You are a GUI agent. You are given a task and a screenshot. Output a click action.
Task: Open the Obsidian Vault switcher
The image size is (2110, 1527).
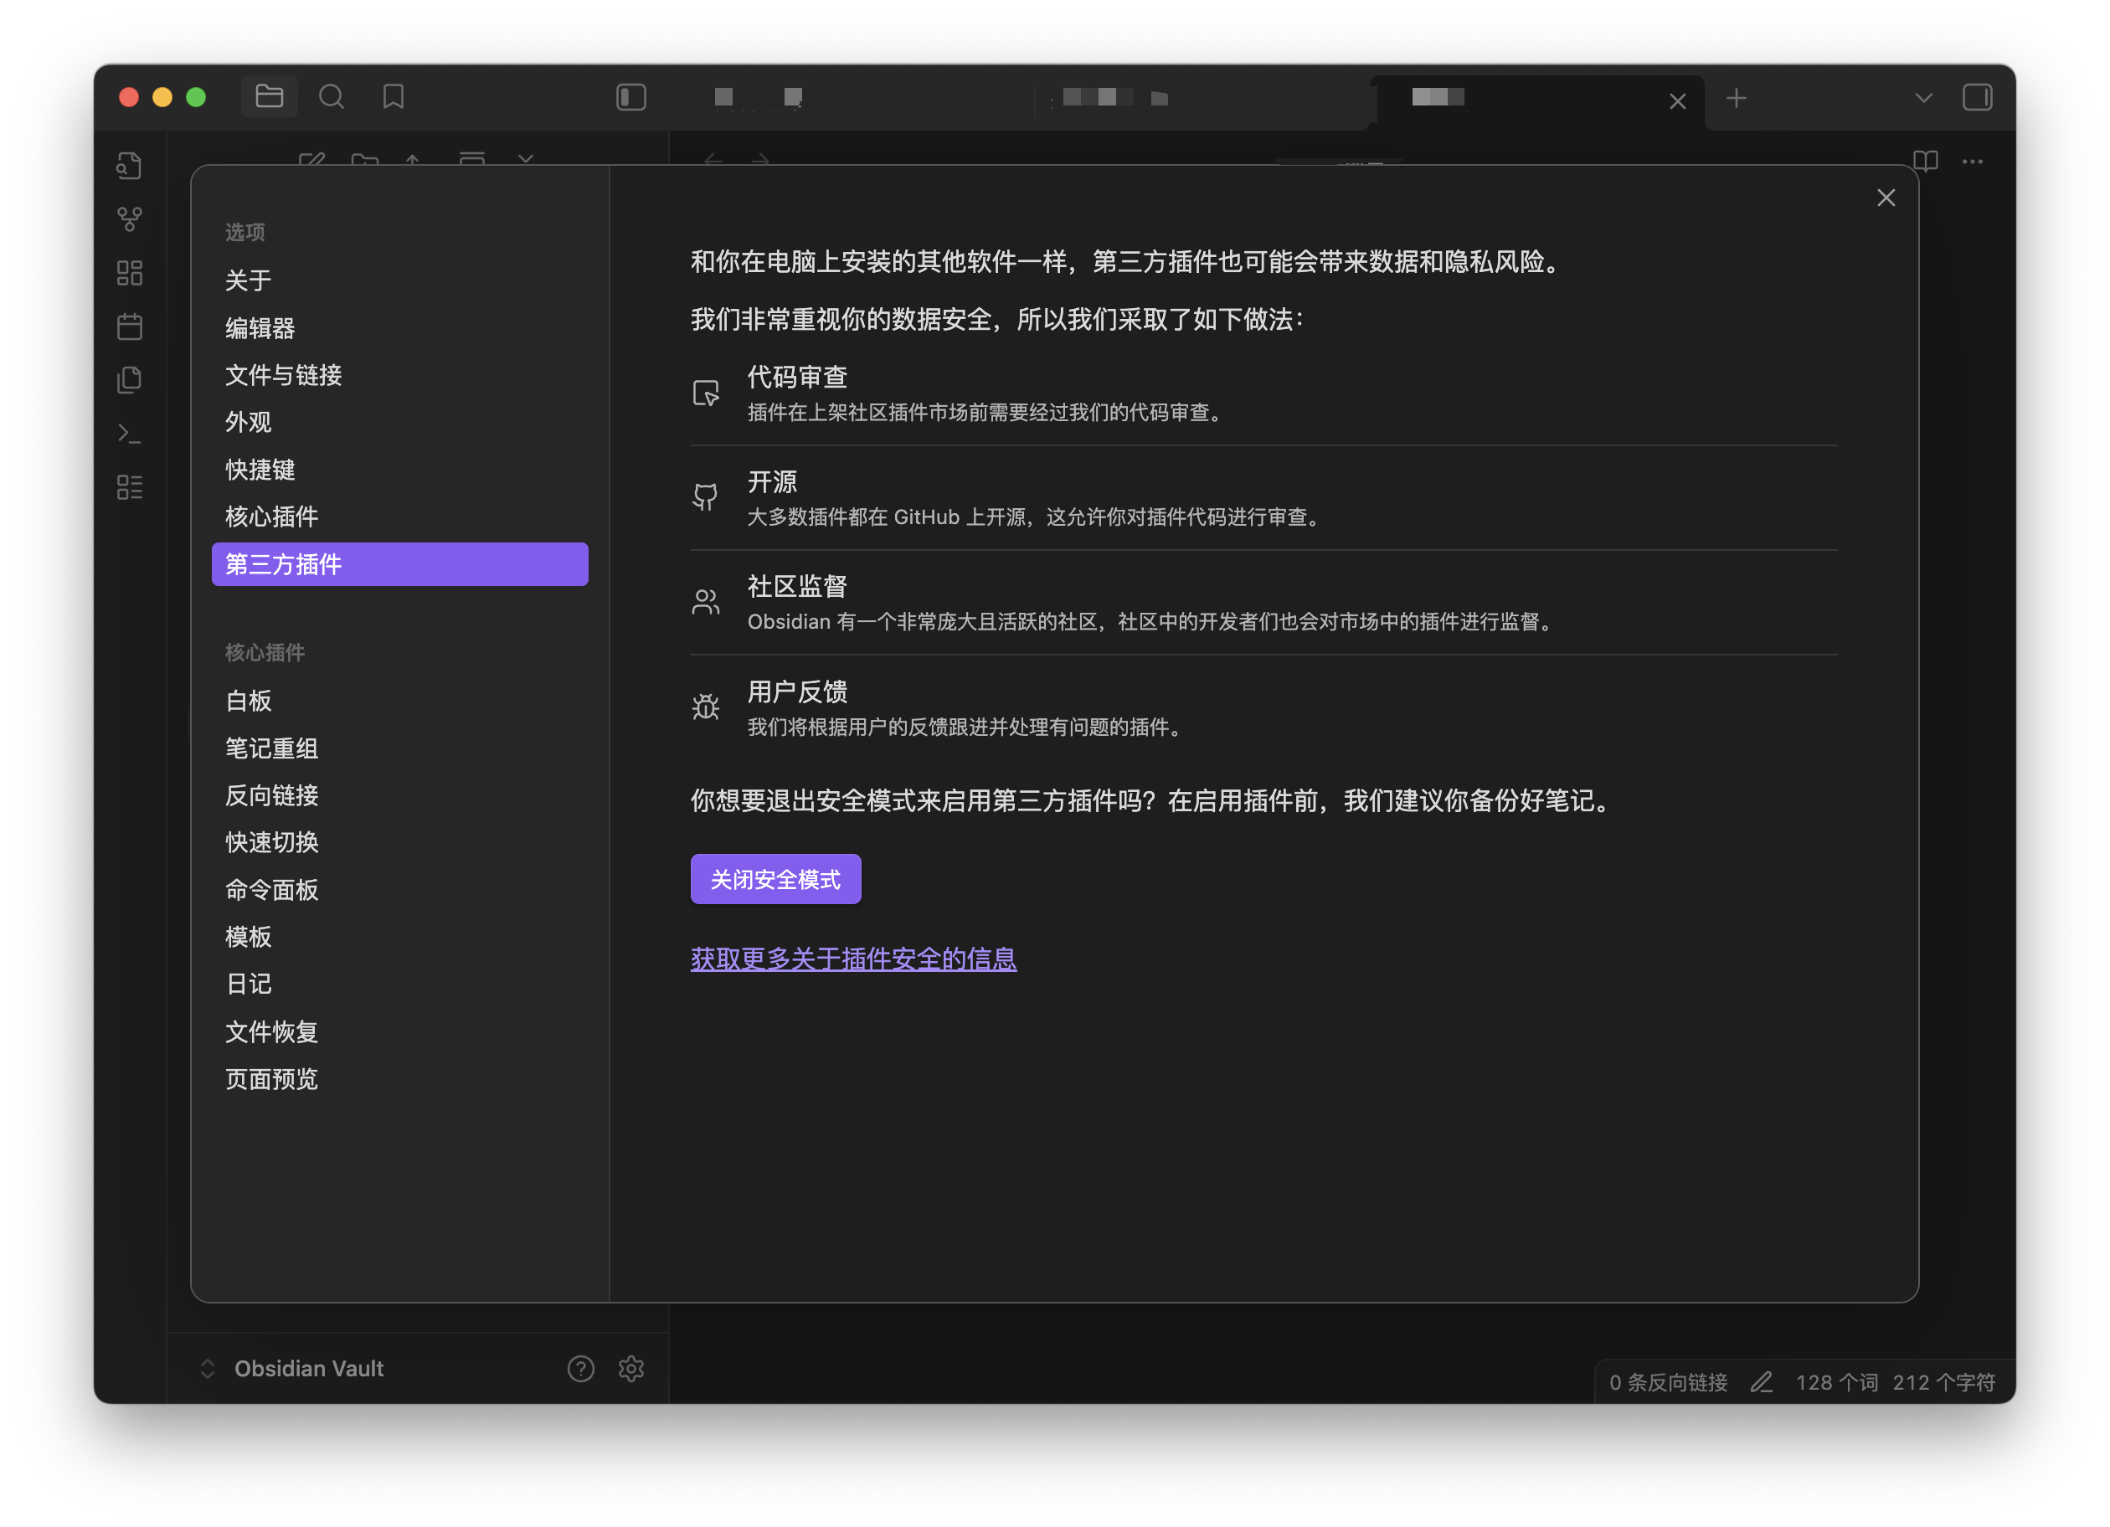click(292, 1368)
